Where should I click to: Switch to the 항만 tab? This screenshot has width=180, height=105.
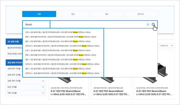pos(73,14)
